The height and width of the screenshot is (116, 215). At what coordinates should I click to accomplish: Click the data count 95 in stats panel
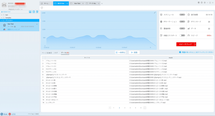click(209, 28)
